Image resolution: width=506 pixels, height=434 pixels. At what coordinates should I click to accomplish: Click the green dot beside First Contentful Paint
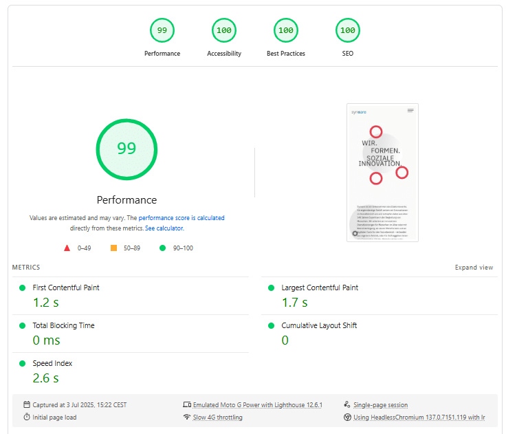coord(22,287)
